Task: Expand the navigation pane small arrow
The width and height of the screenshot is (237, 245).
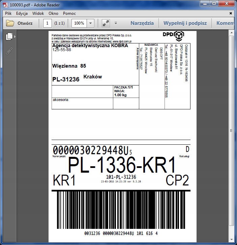Action: click(x=15, y=37)
